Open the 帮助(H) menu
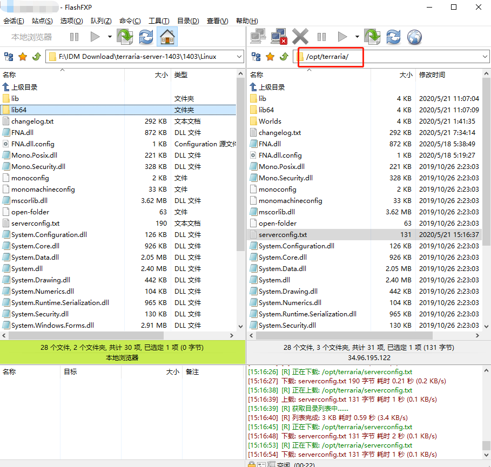 [x=247, y=21]
